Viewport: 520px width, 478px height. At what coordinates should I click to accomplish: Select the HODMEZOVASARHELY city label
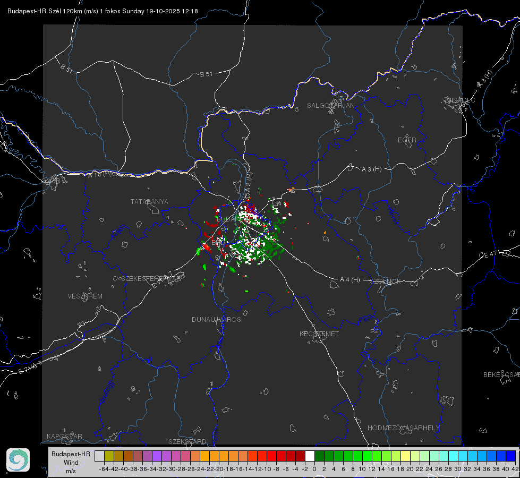tap(403, 428)
